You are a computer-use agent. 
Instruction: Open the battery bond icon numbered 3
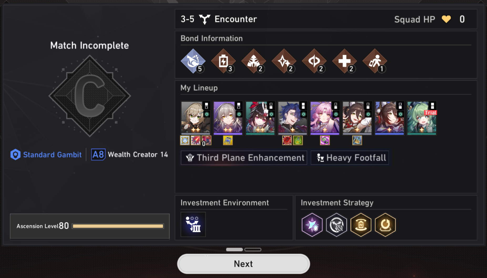tap(223, 61)
